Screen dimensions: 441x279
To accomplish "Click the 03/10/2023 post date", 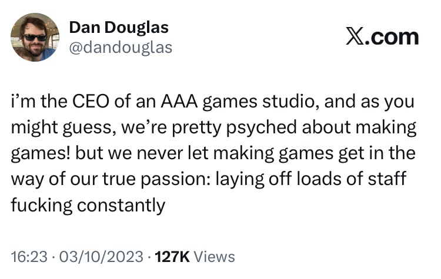I will [96, 257].
